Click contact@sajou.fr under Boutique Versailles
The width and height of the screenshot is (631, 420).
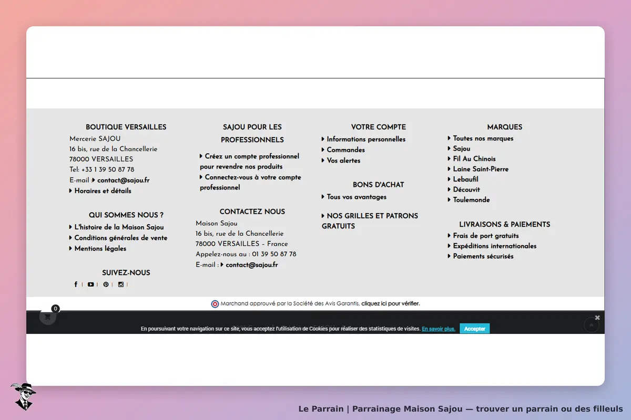click(x=124, y=180)
